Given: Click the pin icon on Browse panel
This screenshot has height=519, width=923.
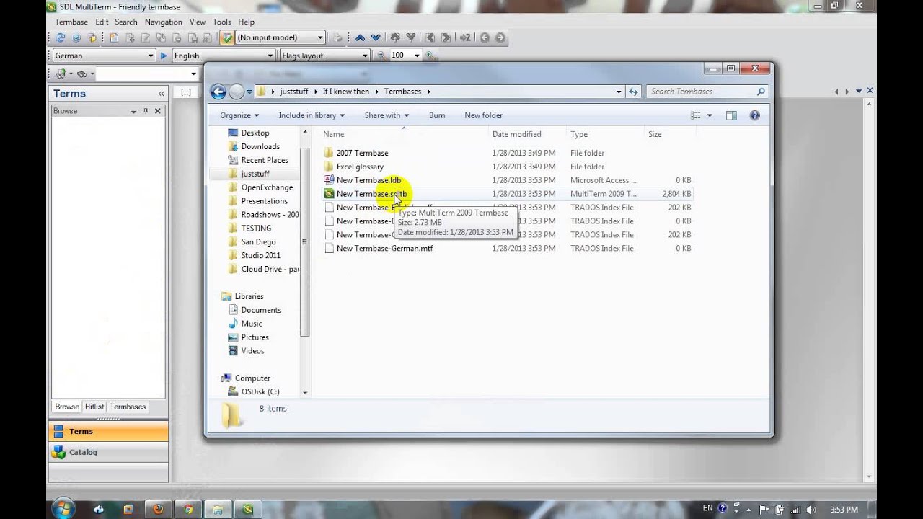Looking at the screenshot, I should [x=146, y=111].
